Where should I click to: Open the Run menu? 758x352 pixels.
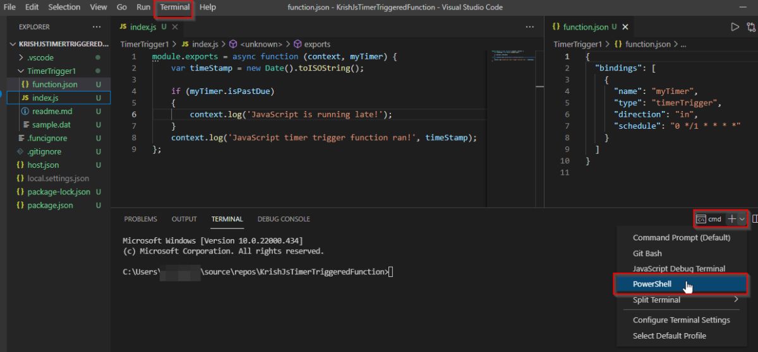coord(143,7)
